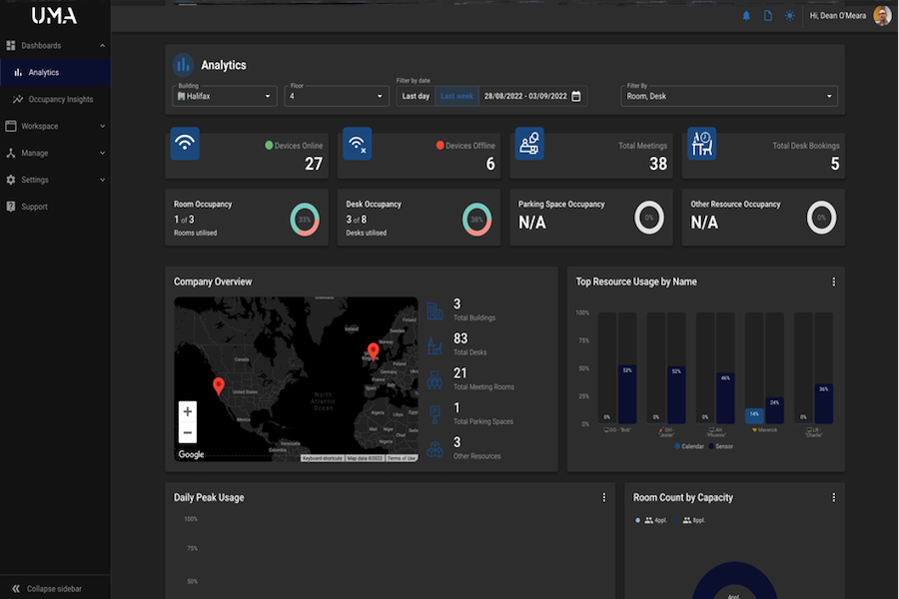899x599 pixels.
Task: Click the Total Desk Bookings count 5
Action: coord(835,164)
